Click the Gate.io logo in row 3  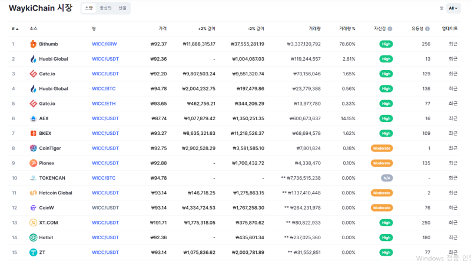click(33, 74)
